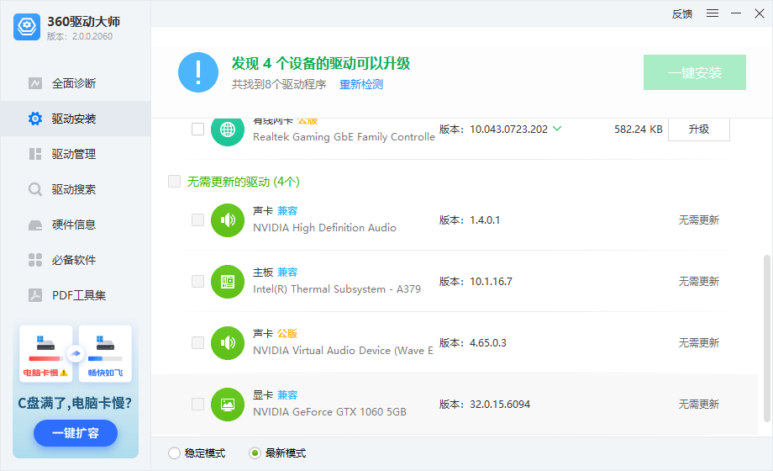Click the NVIDIA High Definition Audio speaker icon
Screen dimensions: 773x471
[227, 220]
